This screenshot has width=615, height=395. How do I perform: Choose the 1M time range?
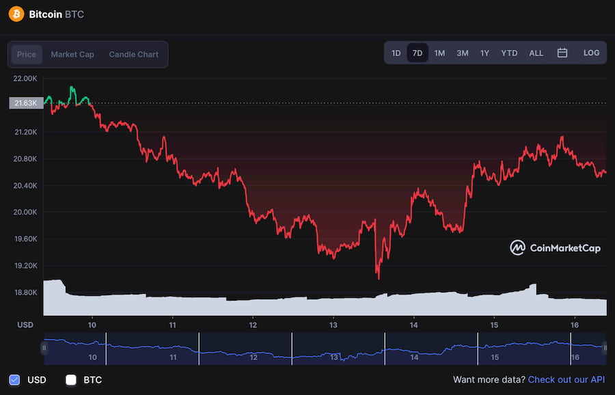439,53
